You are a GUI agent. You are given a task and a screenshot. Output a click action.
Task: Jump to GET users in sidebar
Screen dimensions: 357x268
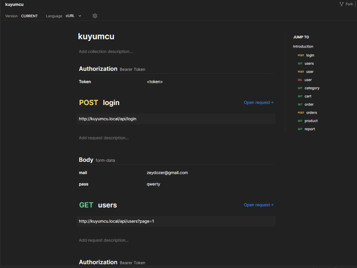(306, 64)
